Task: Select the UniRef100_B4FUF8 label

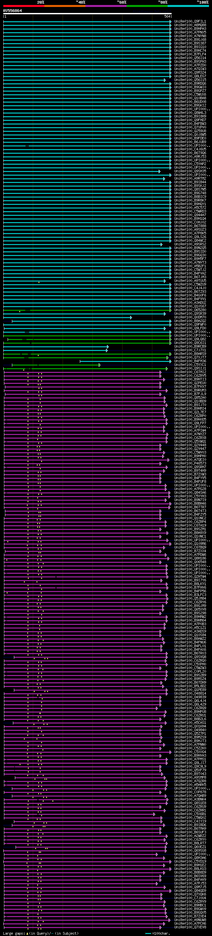Action: [190, 481]
